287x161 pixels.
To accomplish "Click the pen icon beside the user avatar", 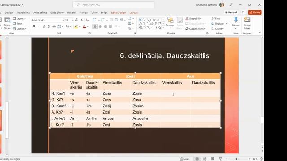I will click(231, 5).
